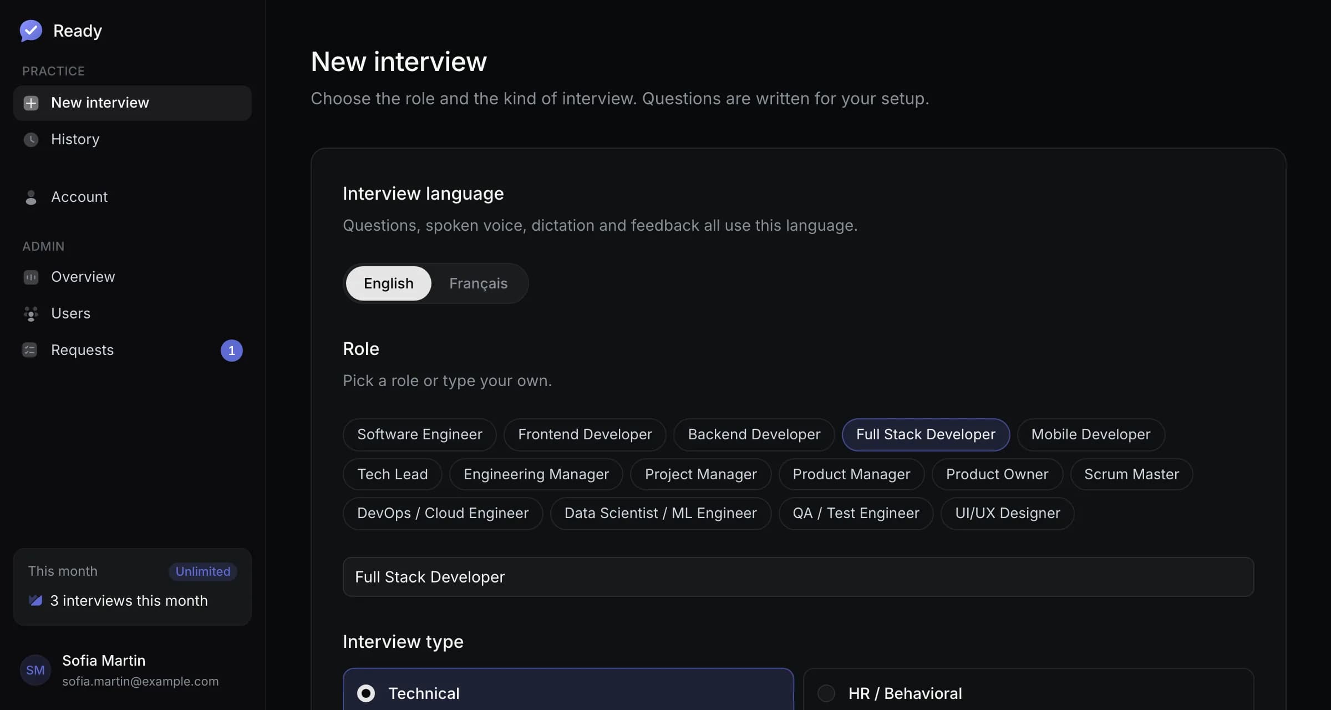This screenshot has height=710, width=1331.
Task: Pick the Software Engineer role chip
Action: (x=420, y=434)
